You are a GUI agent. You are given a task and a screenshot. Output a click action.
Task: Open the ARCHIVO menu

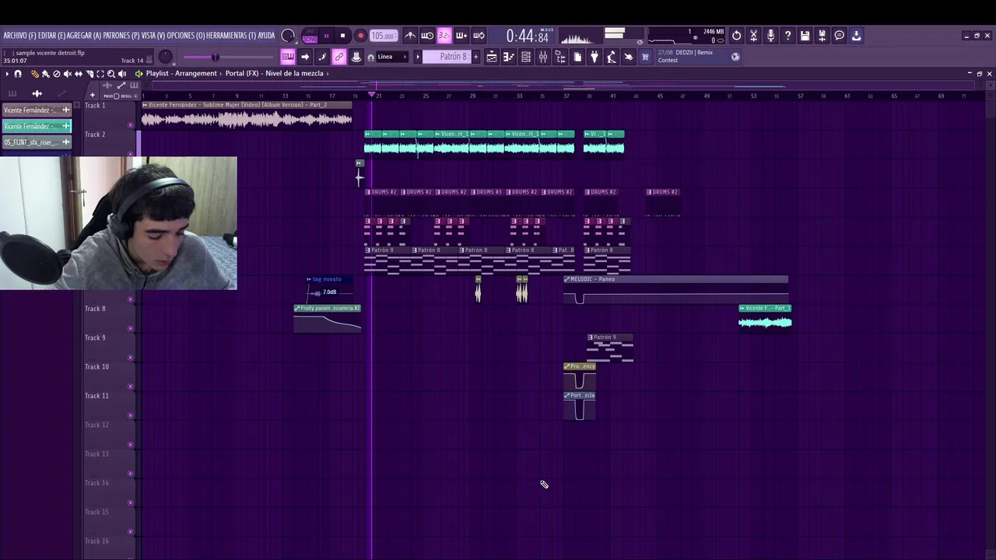click(19, 36)
